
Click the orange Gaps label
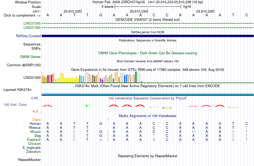(x=36, y=119)
